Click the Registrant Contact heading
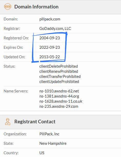This screenshot has height=157, width=121. (x=35, y=122)
